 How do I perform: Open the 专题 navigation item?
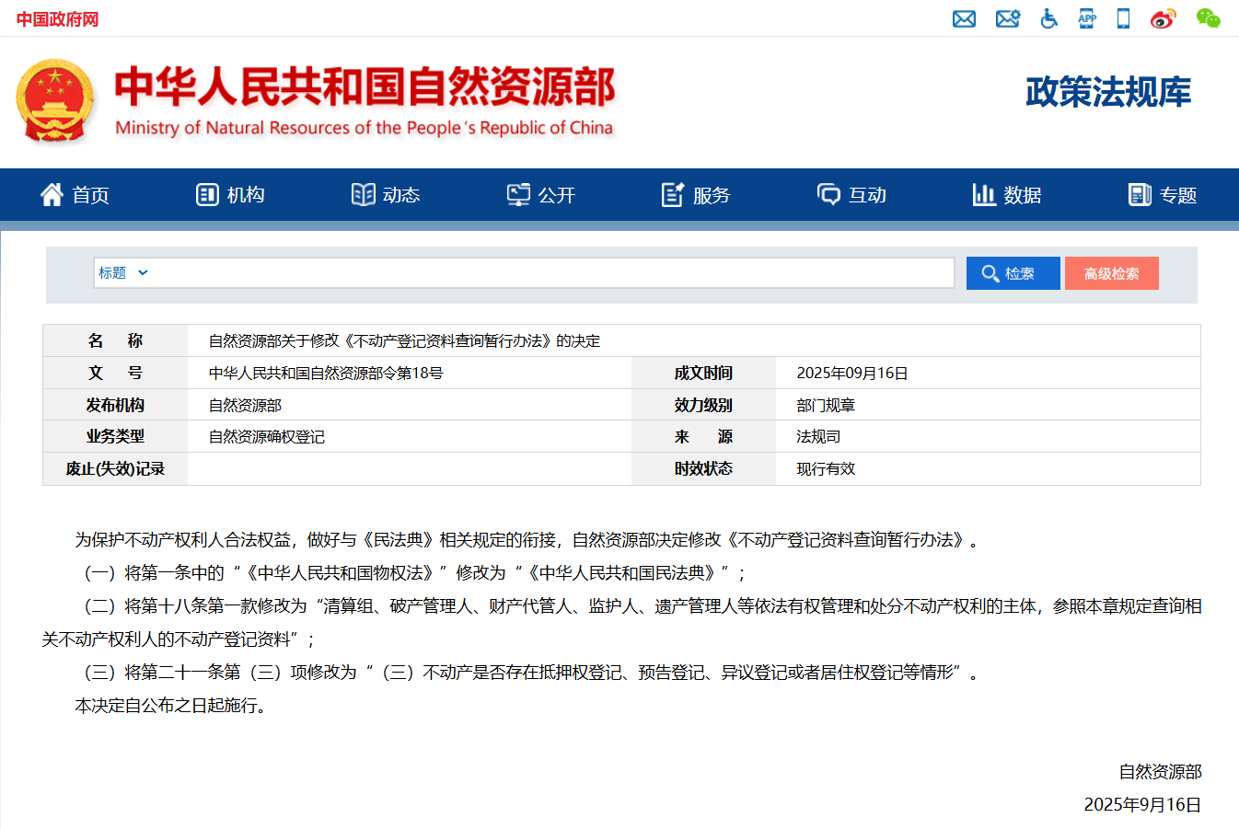1163,195
